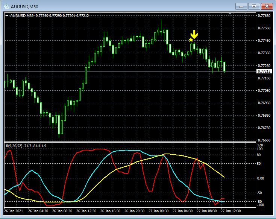This screenshot has width=276, height=219.
Task: Click price level 0.76660 on the scale
Action: [264, 140]
